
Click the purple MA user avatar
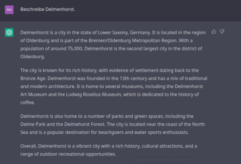pyautogui.click(x=9, y=10)
